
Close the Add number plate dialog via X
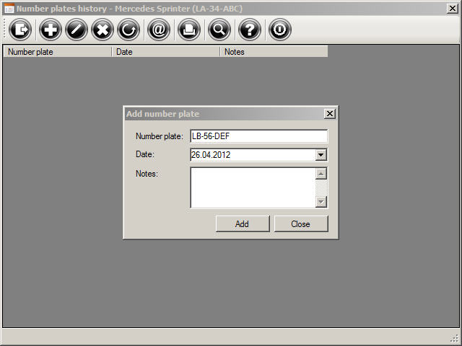click(330, 114)
